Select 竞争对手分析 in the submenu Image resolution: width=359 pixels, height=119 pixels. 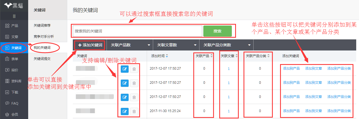44,37
